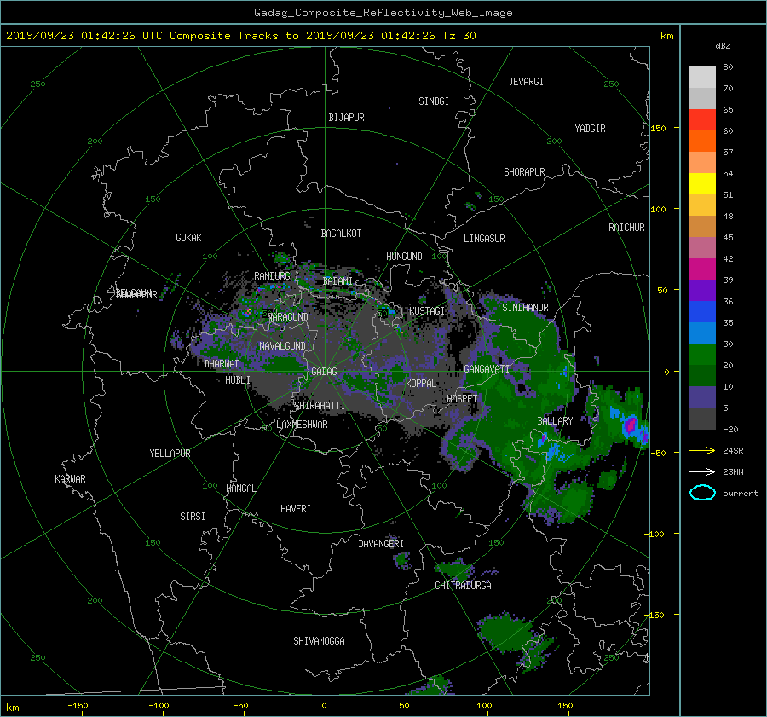Click the SHIVAMOGGA city label

tap(319, 641)
